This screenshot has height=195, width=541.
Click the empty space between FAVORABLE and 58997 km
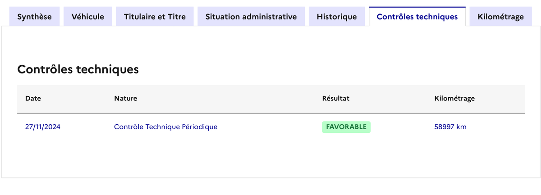tap(401, 127)
